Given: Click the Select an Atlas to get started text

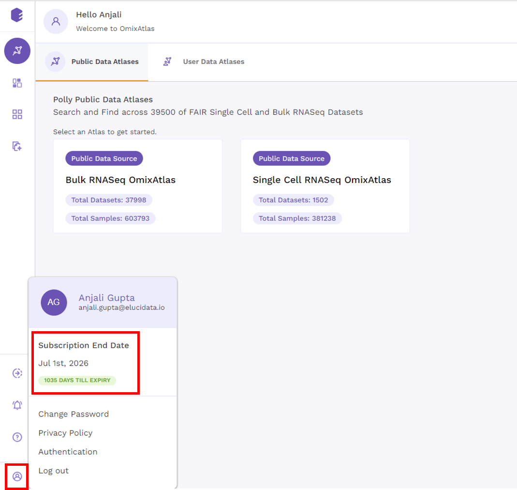Looking at the screenshot, I should pos(105,132).
